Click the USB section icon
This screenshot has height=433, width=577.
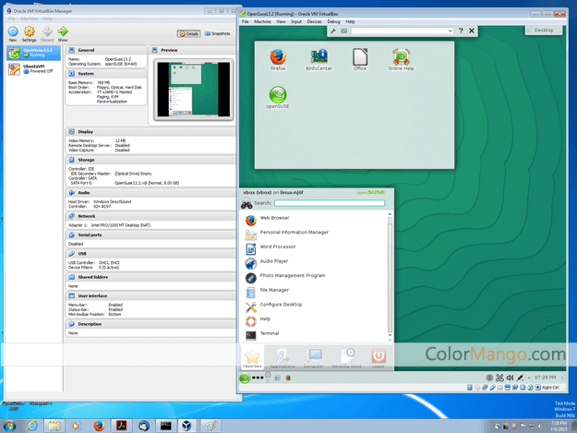point(71,254)
